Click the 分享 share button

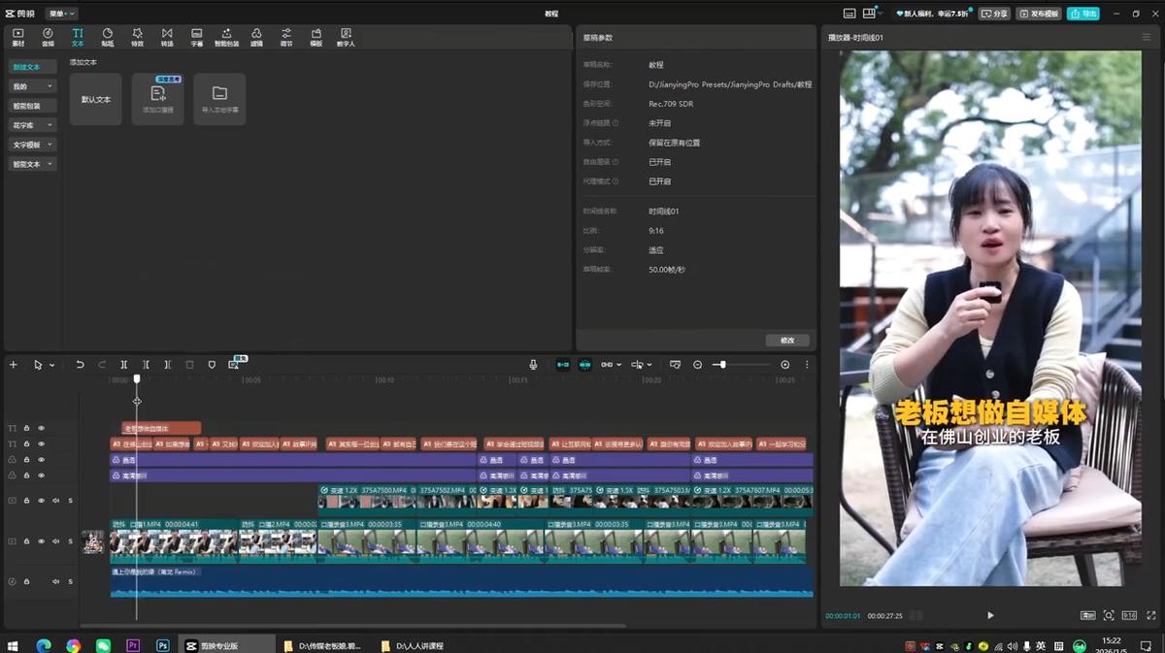994,14
